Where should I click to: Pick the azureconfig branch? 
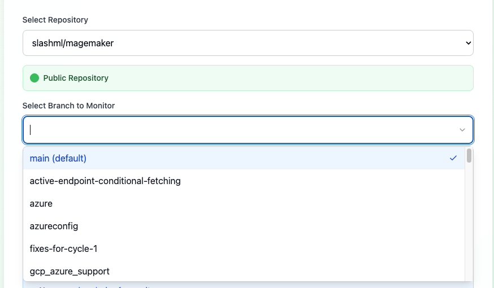pos(244,226)
